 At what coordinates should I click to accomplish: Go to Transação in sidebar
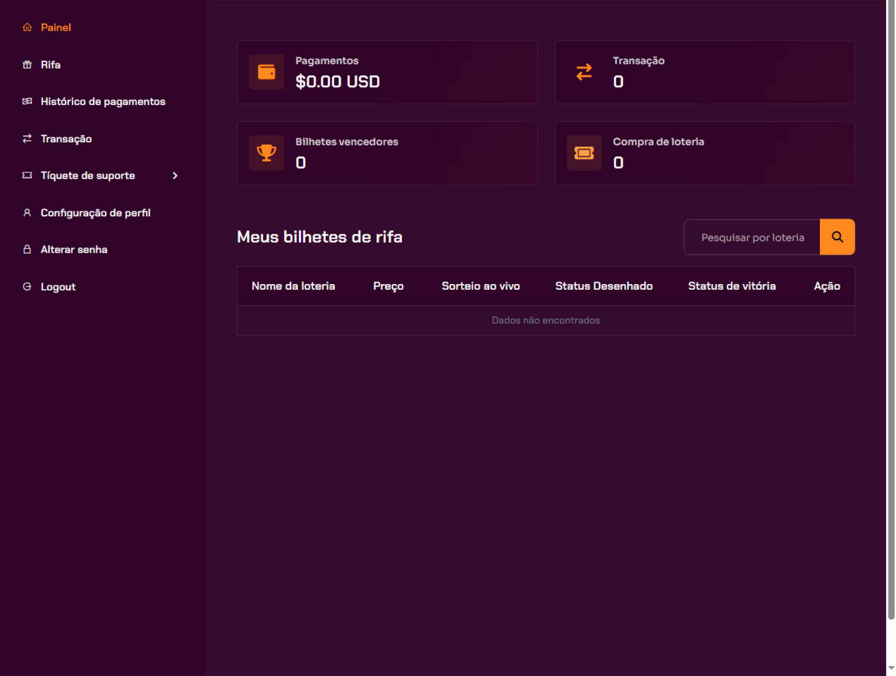pos(66,139)
